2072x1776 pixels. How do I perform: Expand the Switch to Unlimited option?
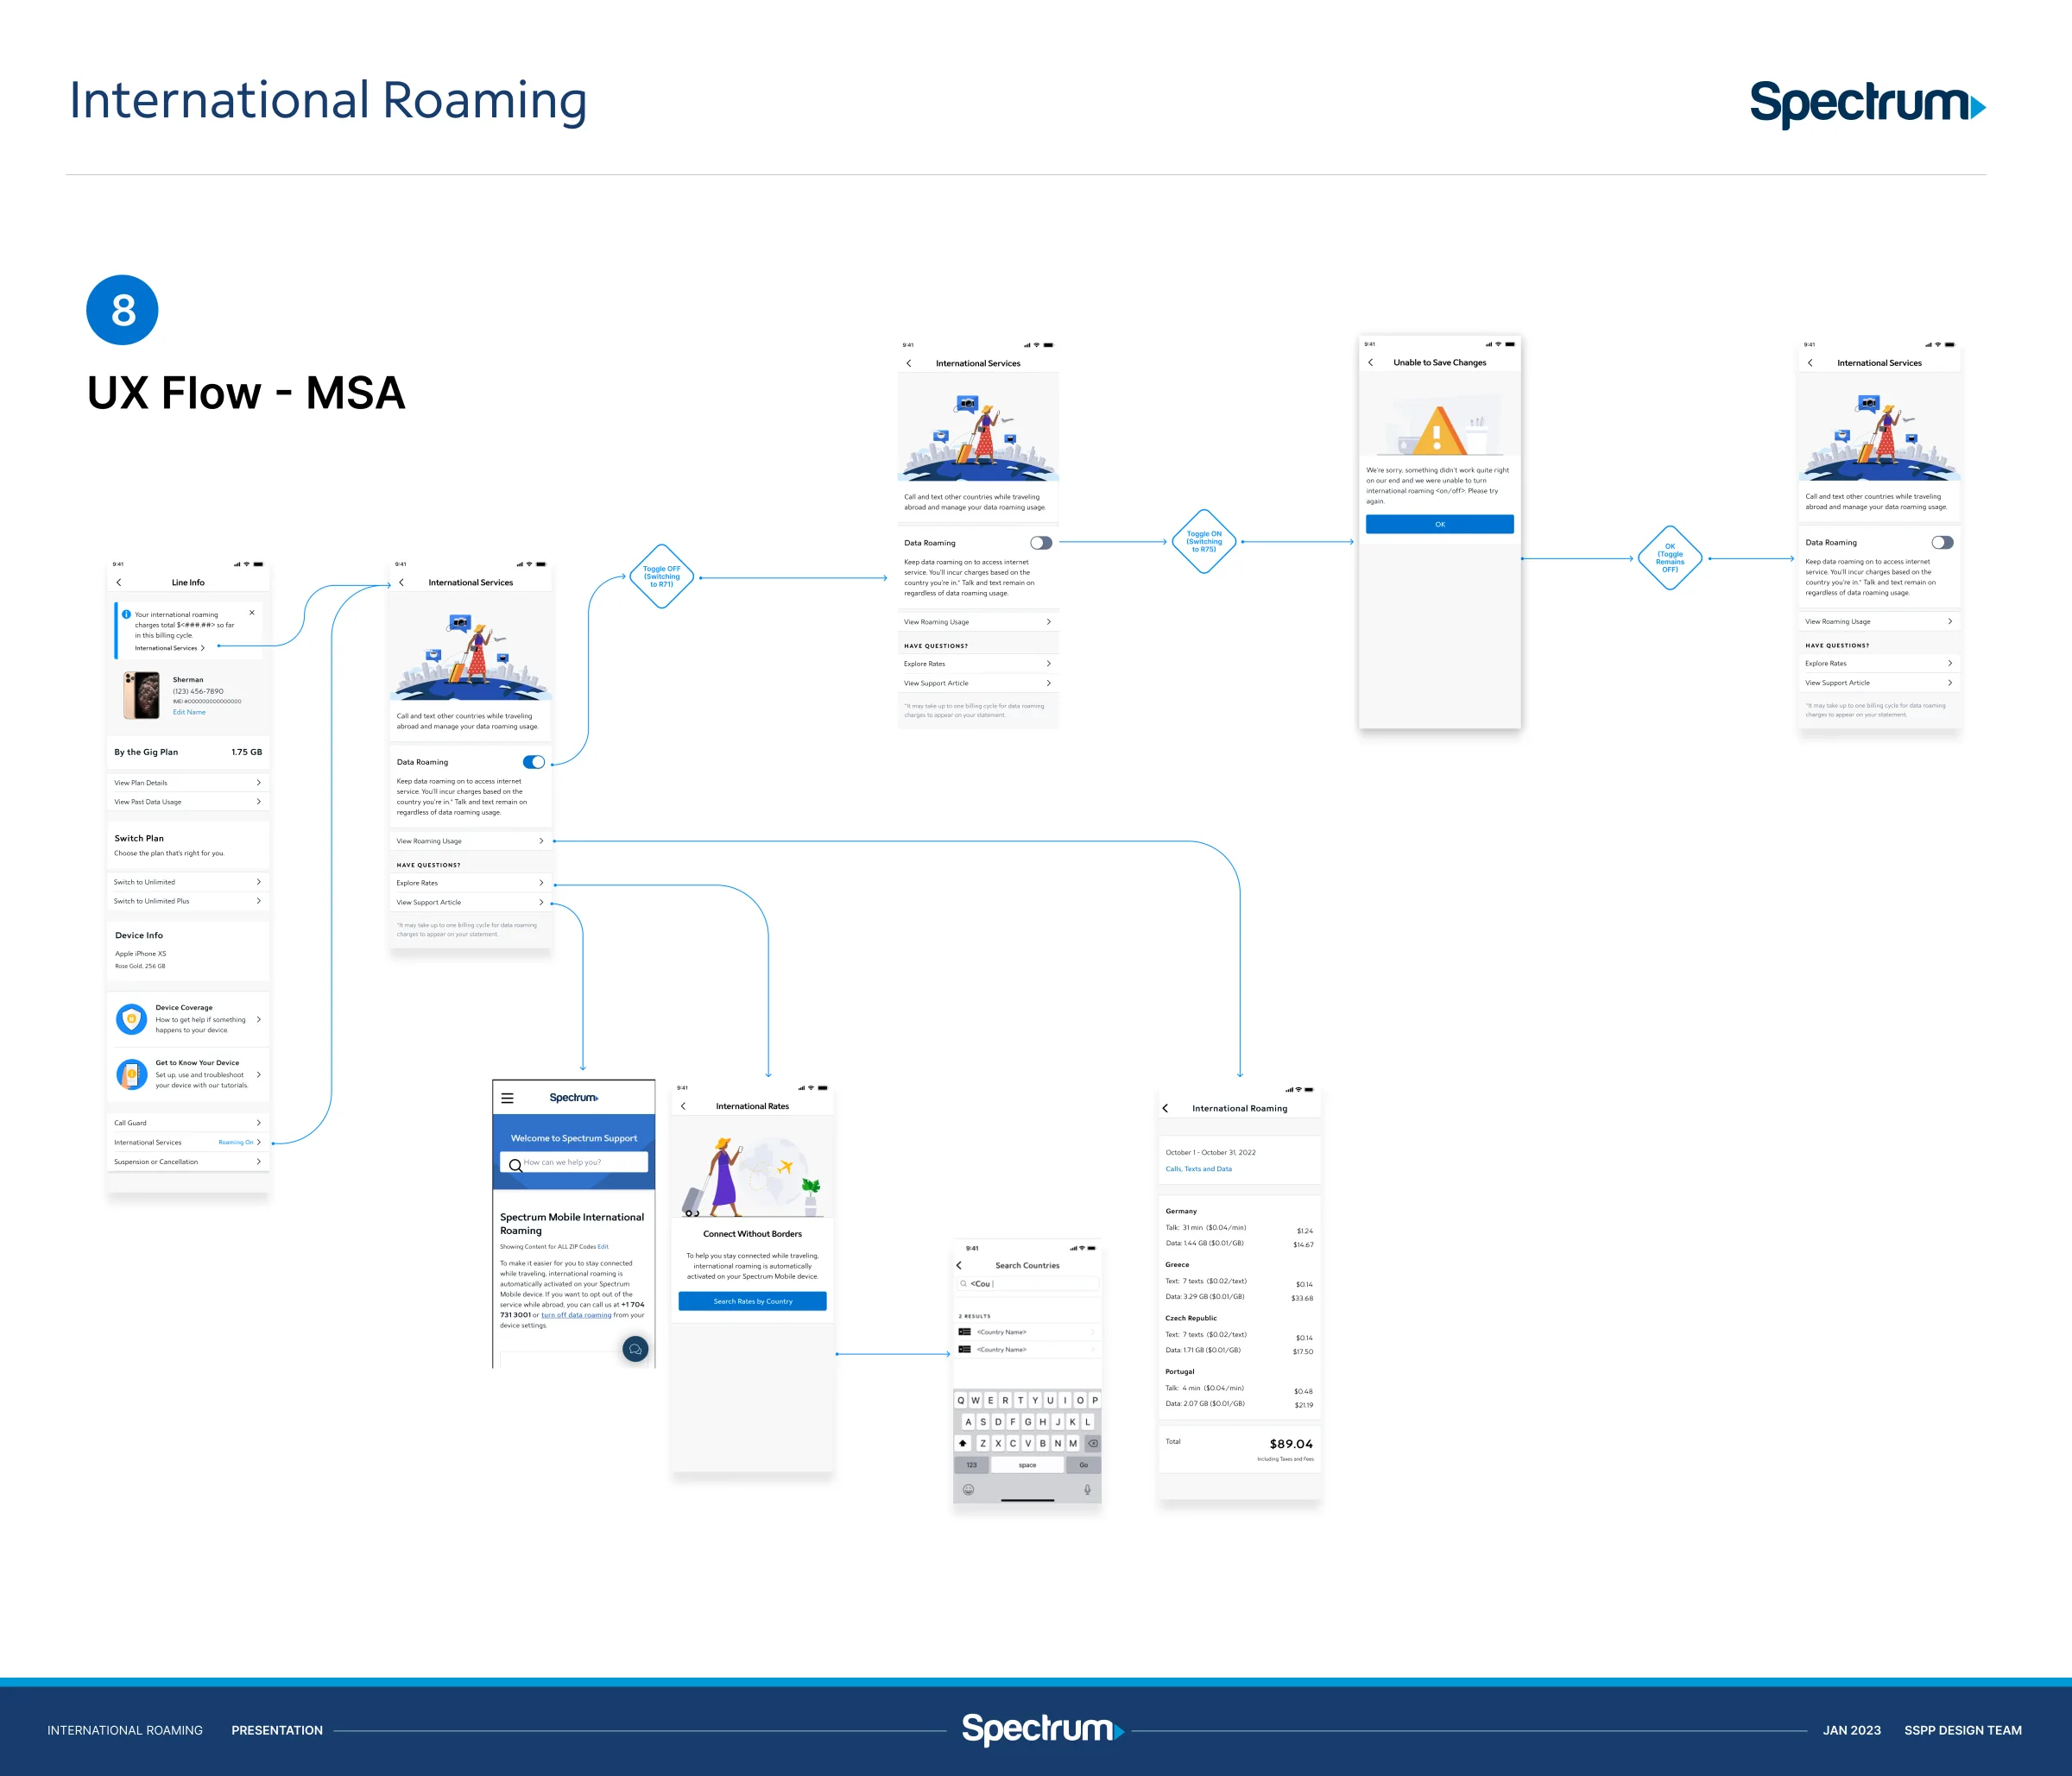(x=187, y=881)
